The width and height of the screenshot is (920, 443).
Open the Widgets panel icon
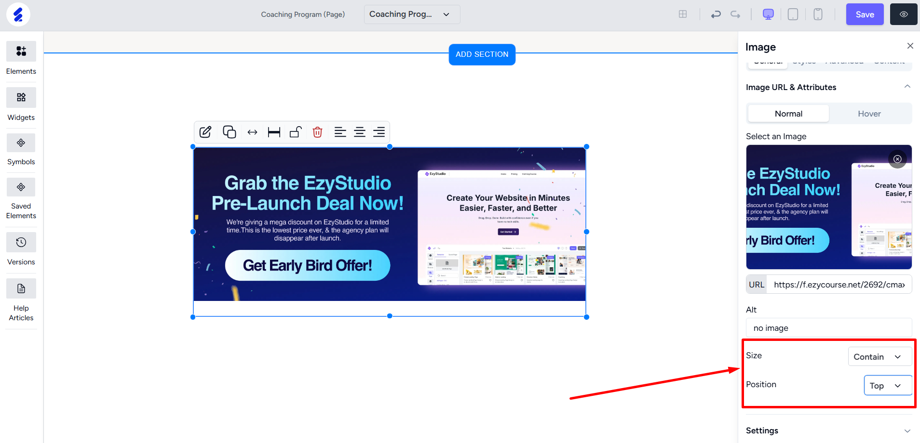click(x=21, y=97)
